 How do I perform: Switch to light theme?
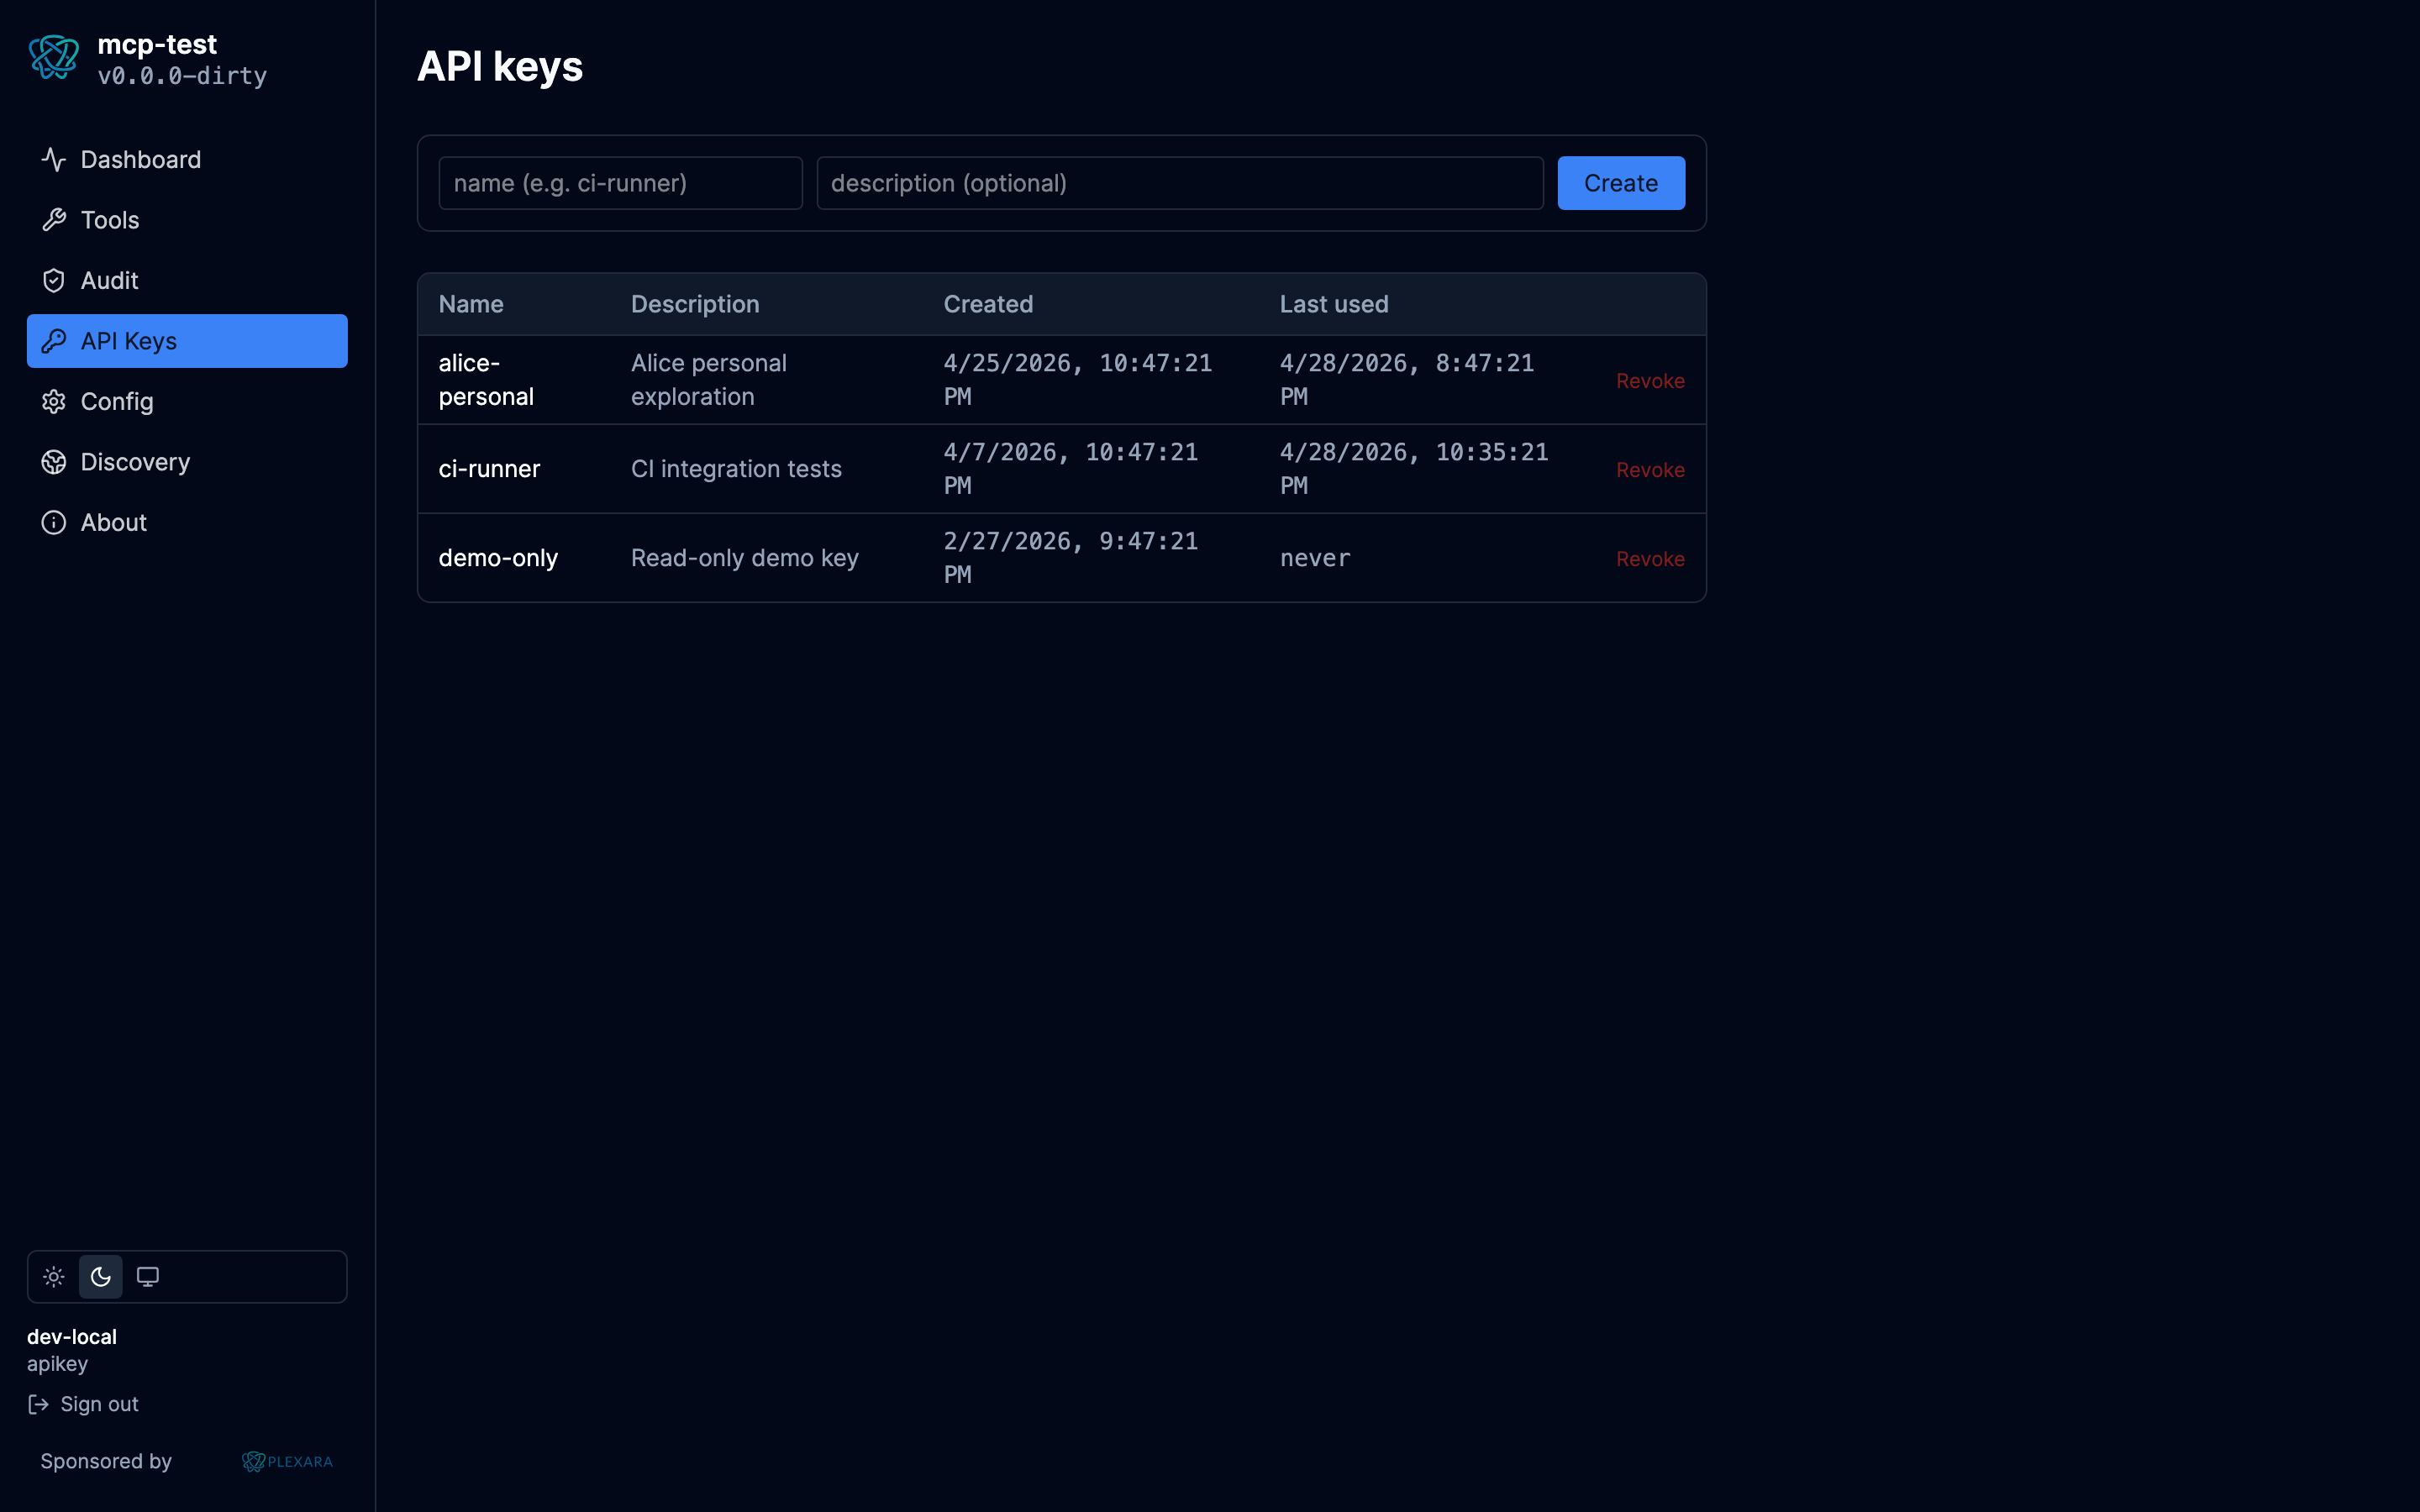coord(53,1276)
